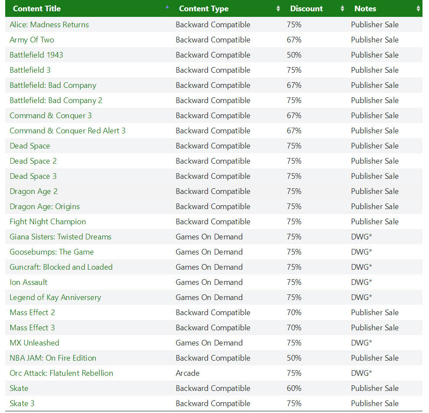The image size is (429, 413).
Task: Open the MX Unleashed link
Action: tap(34, 343)
